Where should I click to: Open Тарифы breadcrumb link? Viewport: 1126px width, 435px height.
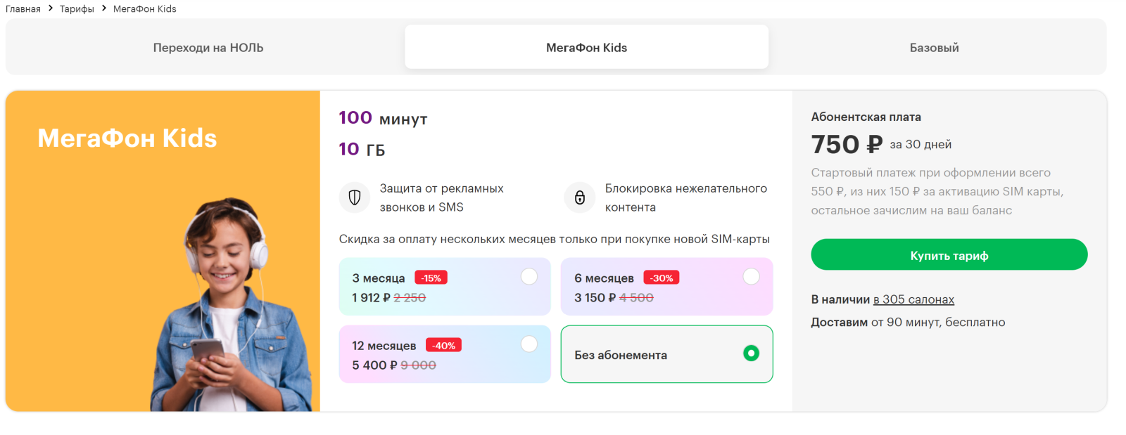[x=77, y=9]
